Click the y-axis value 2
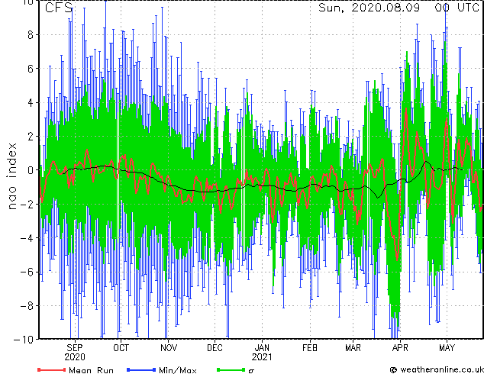This screenshot has height=374, width=484. [31, 137]
